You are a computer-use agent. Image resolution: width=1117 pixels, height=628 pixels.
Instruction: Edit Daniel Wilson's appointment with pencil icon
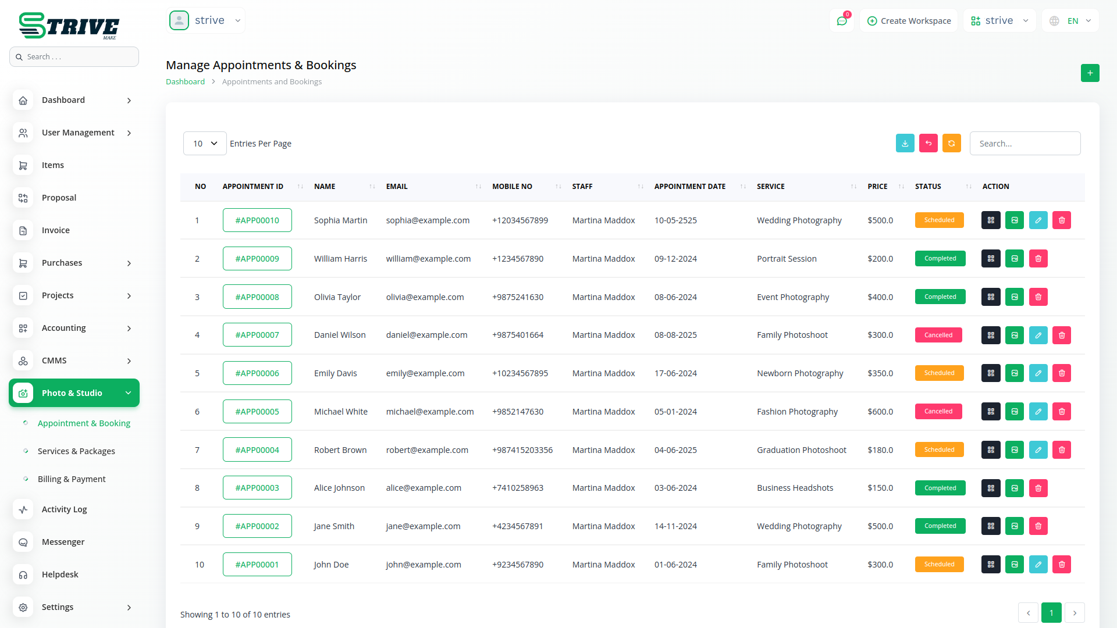1038,335
